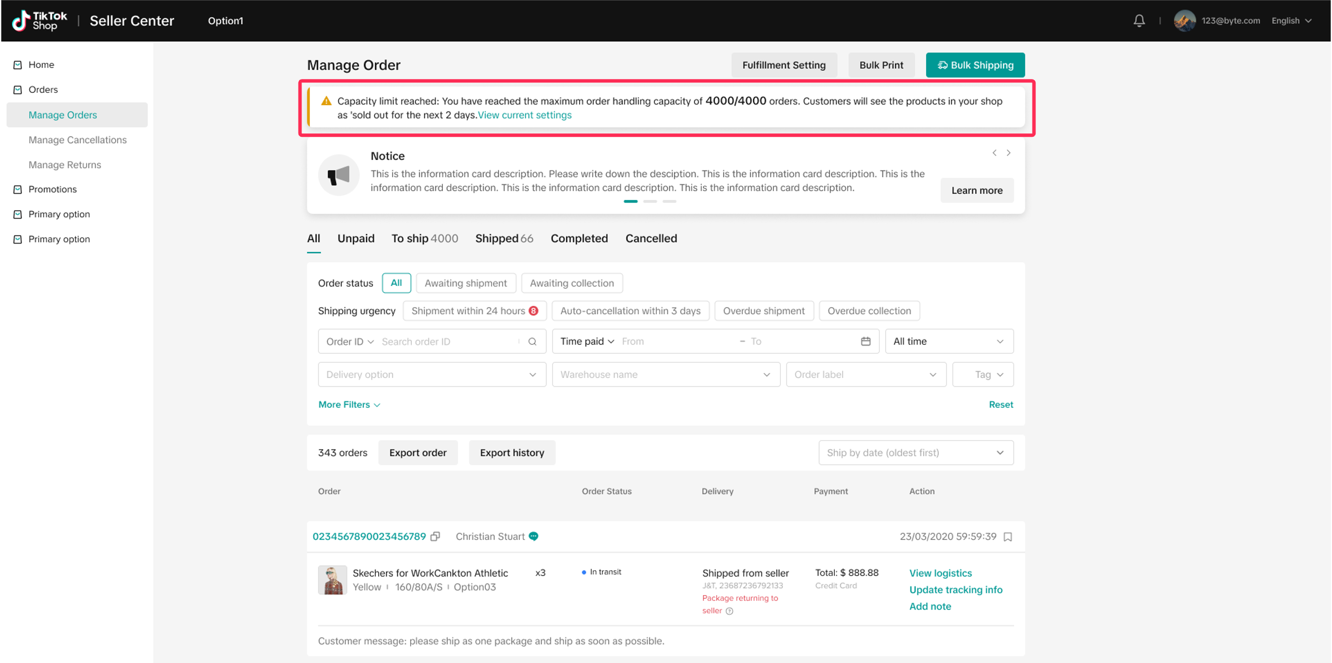Open the calendar date picker icon
Viewport: 1332px width, 663px height.
point(865,341)
